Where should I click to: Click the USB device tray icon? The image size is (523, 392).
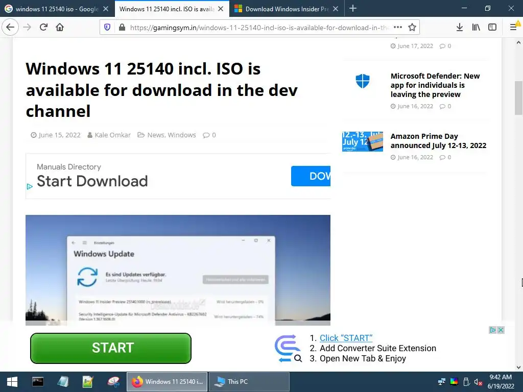(466, 382)
